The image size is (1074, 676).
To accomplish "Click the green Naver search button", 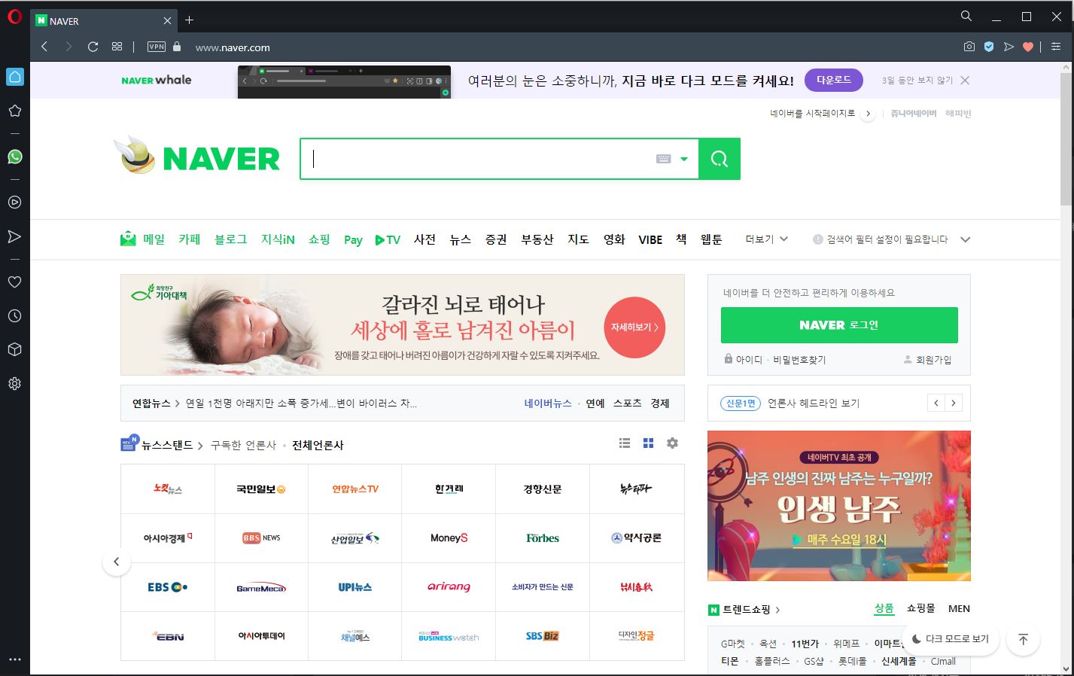I will pos(720,159).
